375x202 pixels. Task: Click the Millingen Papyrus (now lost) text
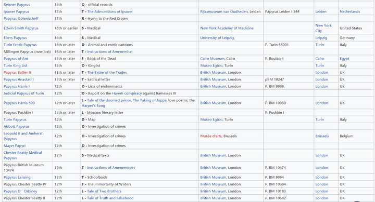27,51
